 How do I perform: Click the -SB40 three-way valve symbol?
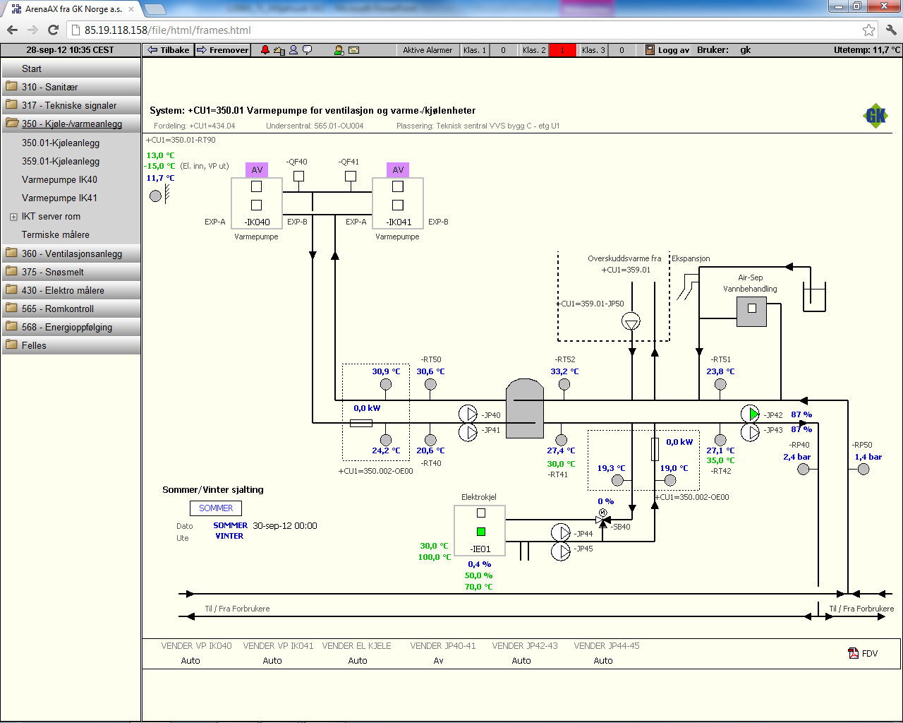tap(602, 520)
